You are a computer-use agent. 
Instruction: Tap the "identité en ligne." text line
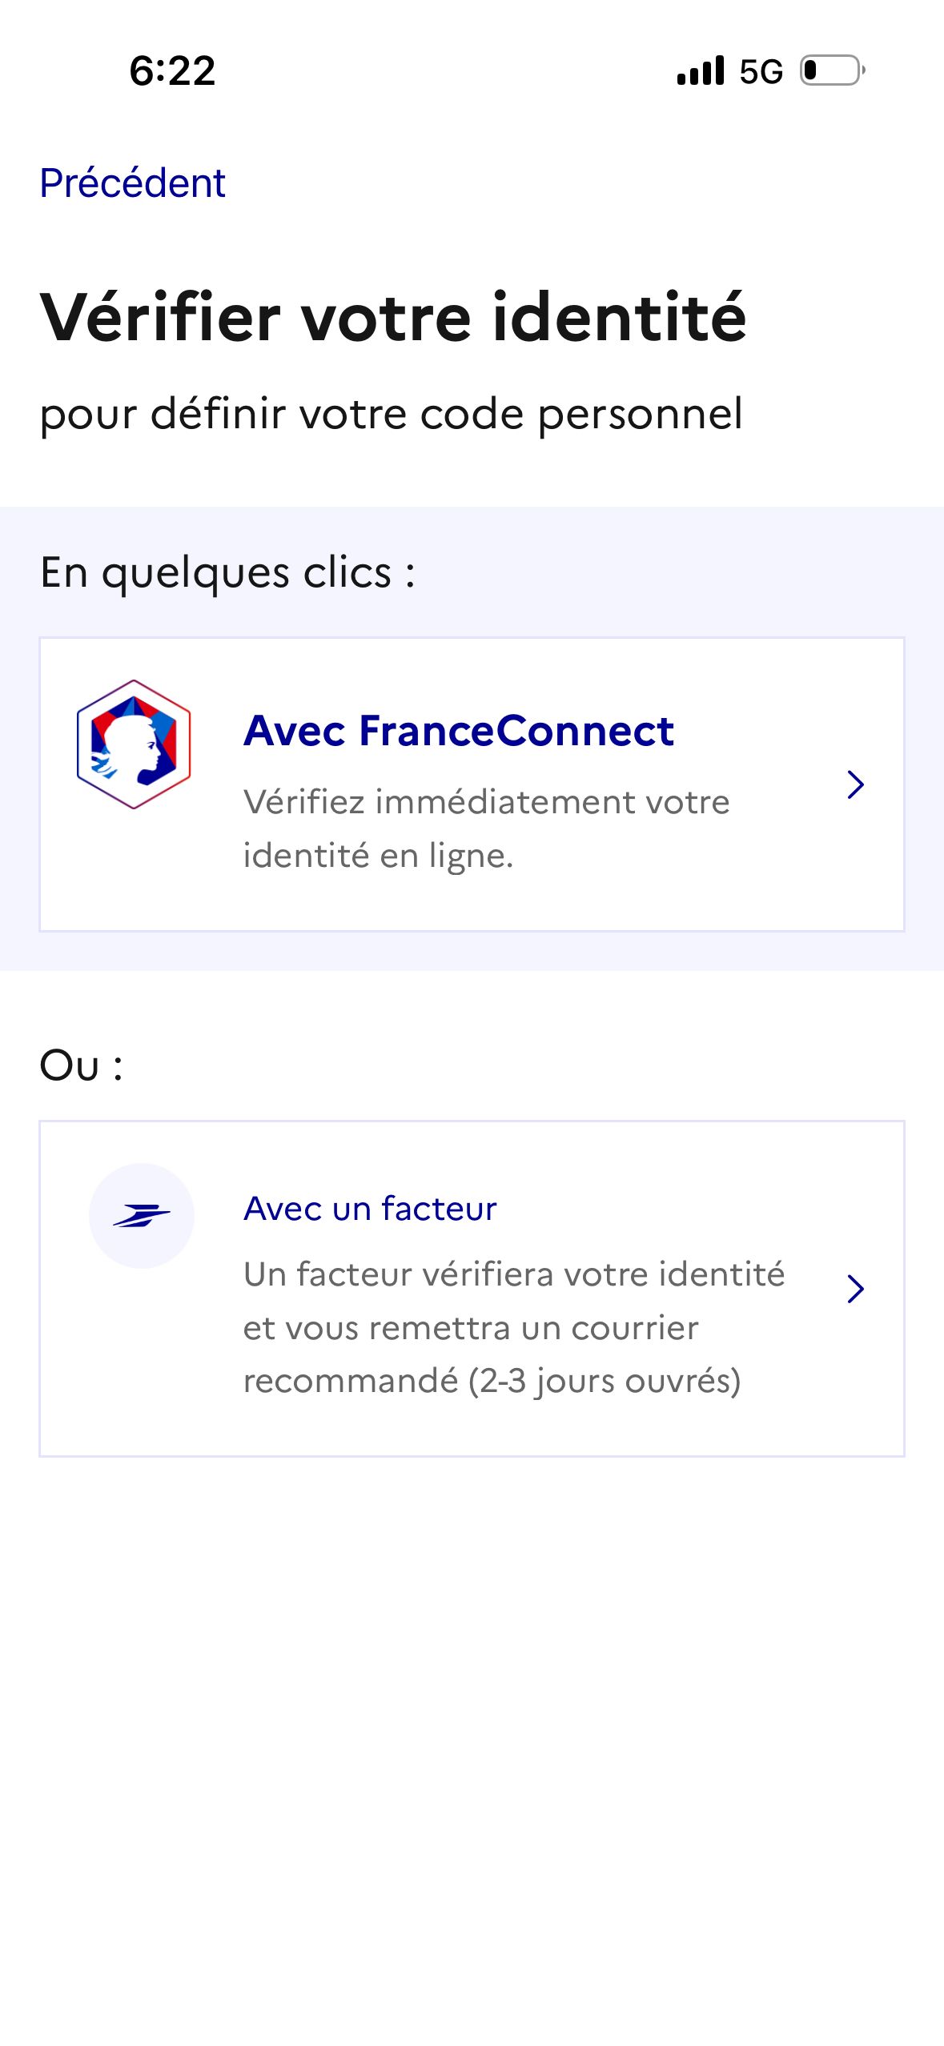click(x=378, y=856)
